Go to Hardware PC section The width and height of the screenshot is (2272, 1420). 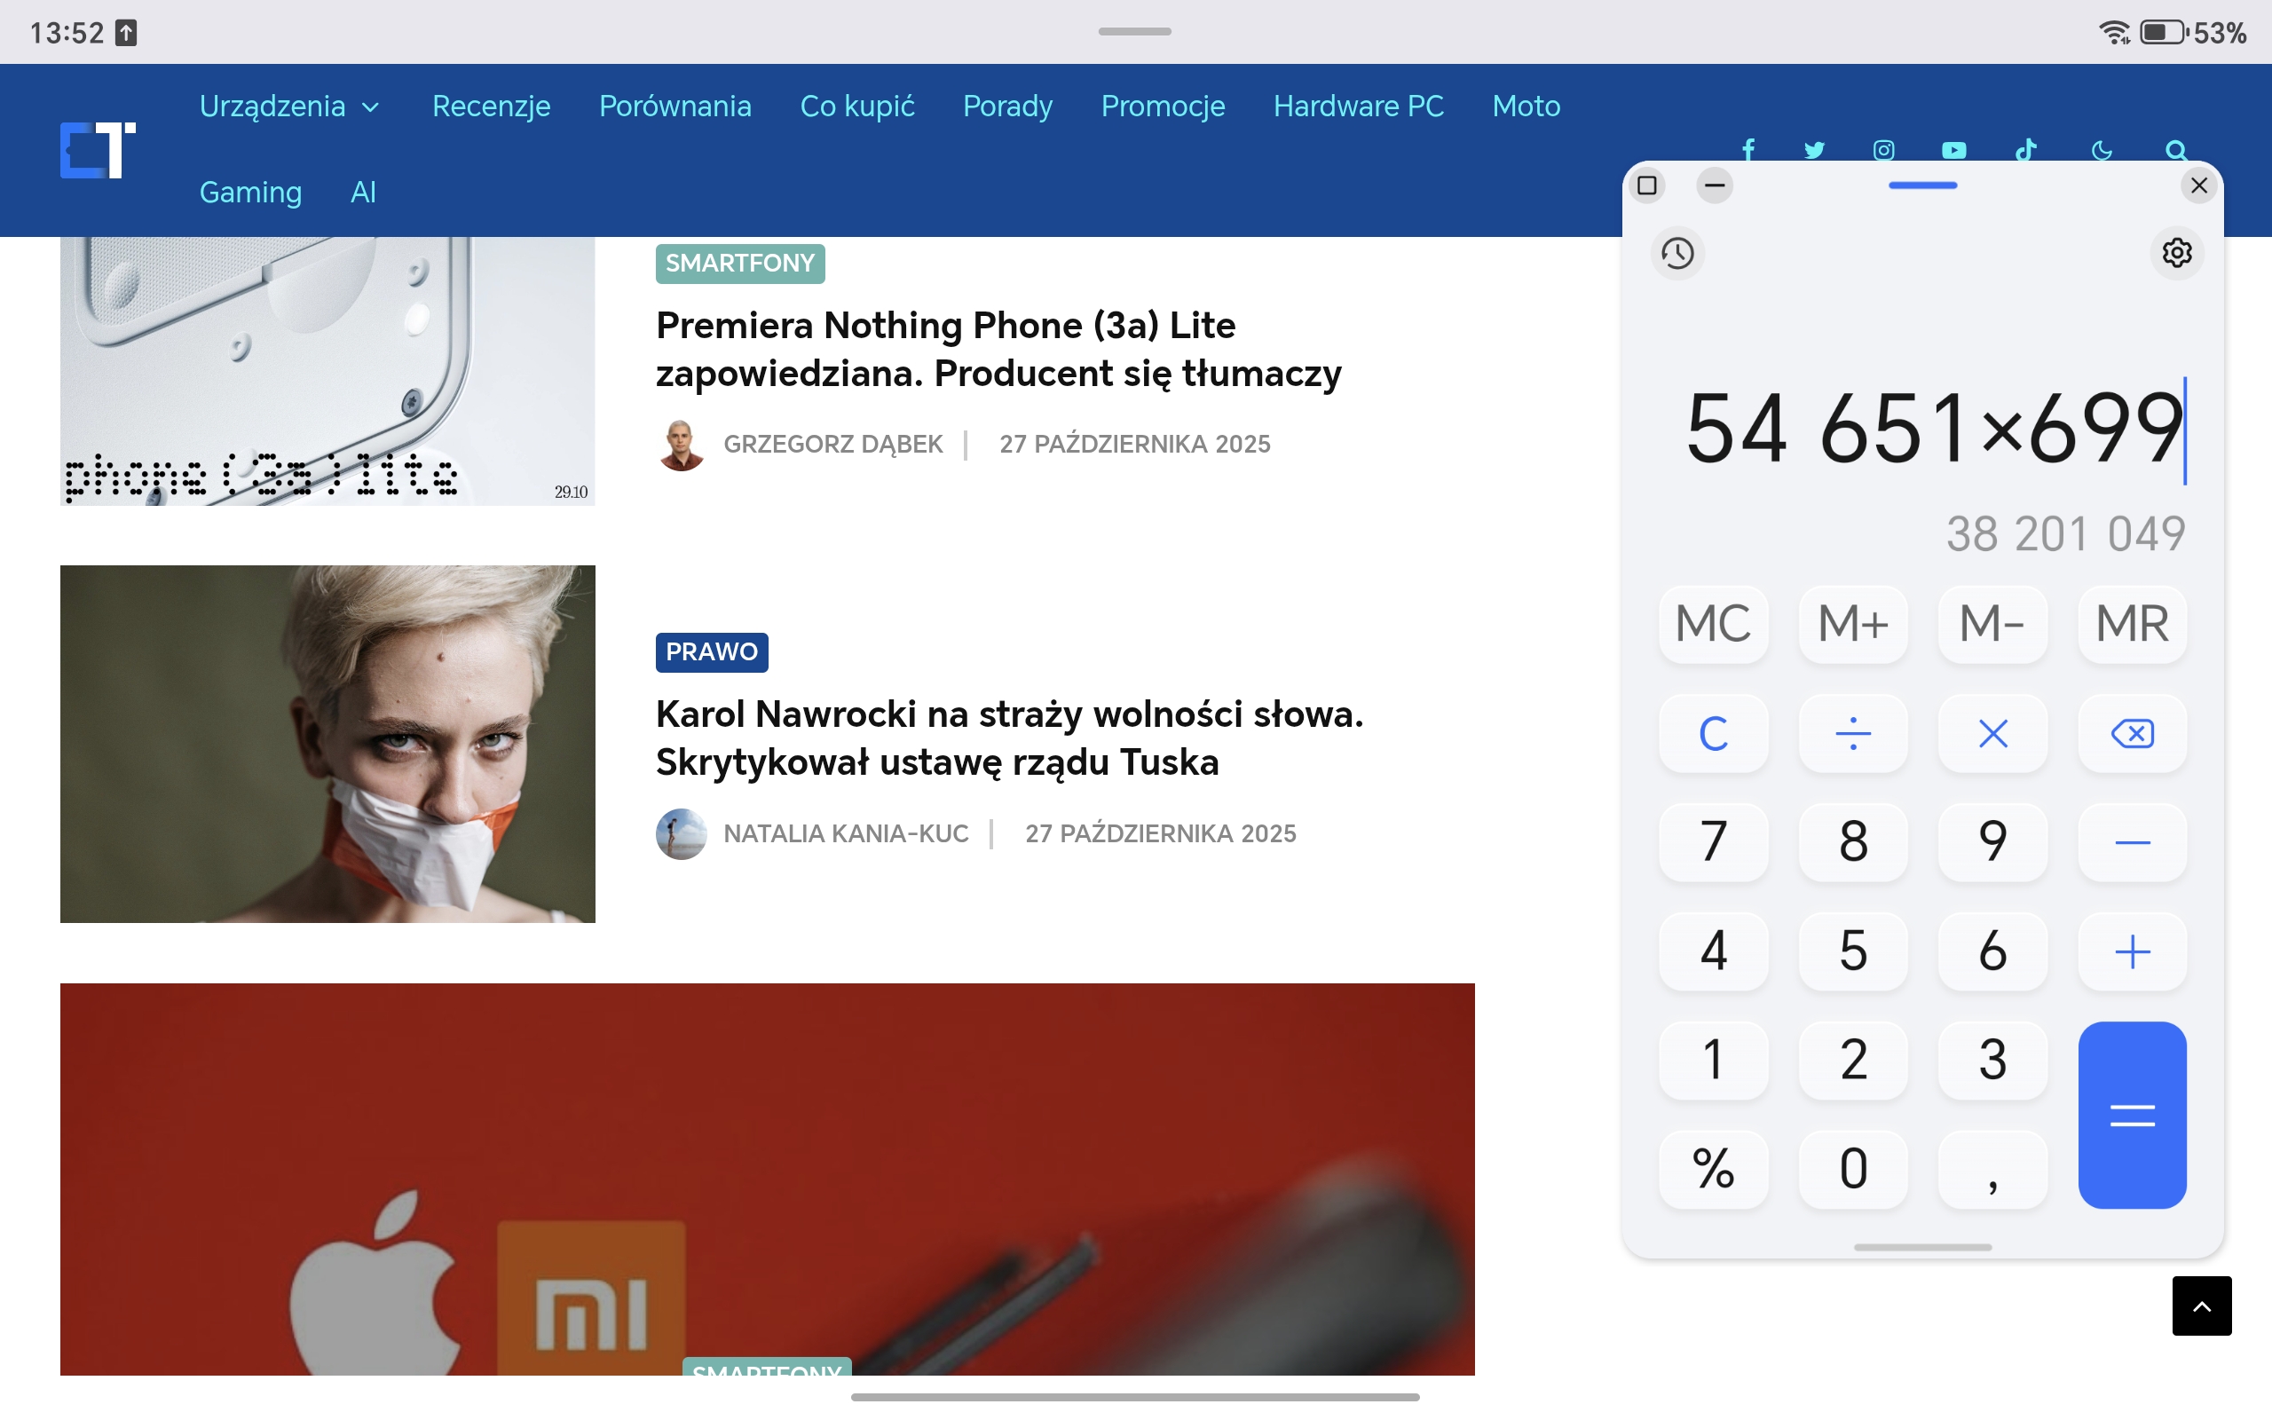pyautogui.click(x=1358, y=106)
